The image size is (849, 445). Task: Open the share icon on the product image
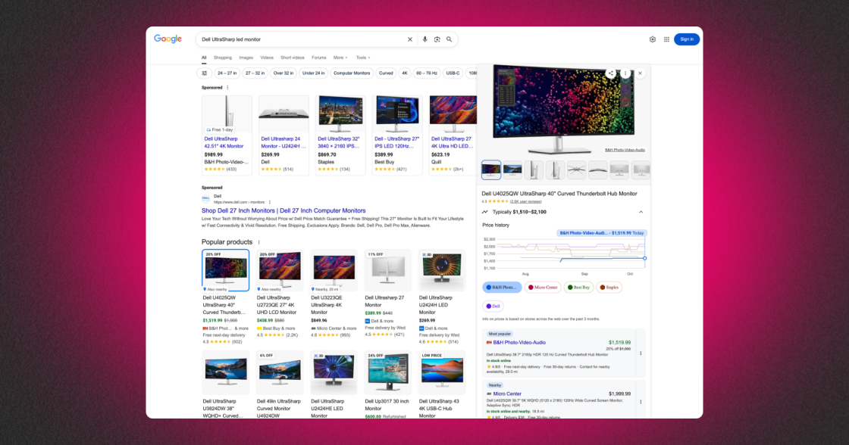click(611, 73)
